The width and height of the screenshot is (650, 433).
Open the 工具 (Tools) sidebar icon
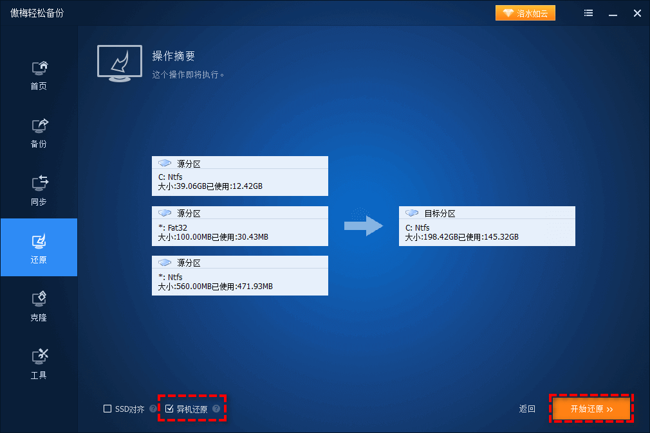[x=39, y=363]
